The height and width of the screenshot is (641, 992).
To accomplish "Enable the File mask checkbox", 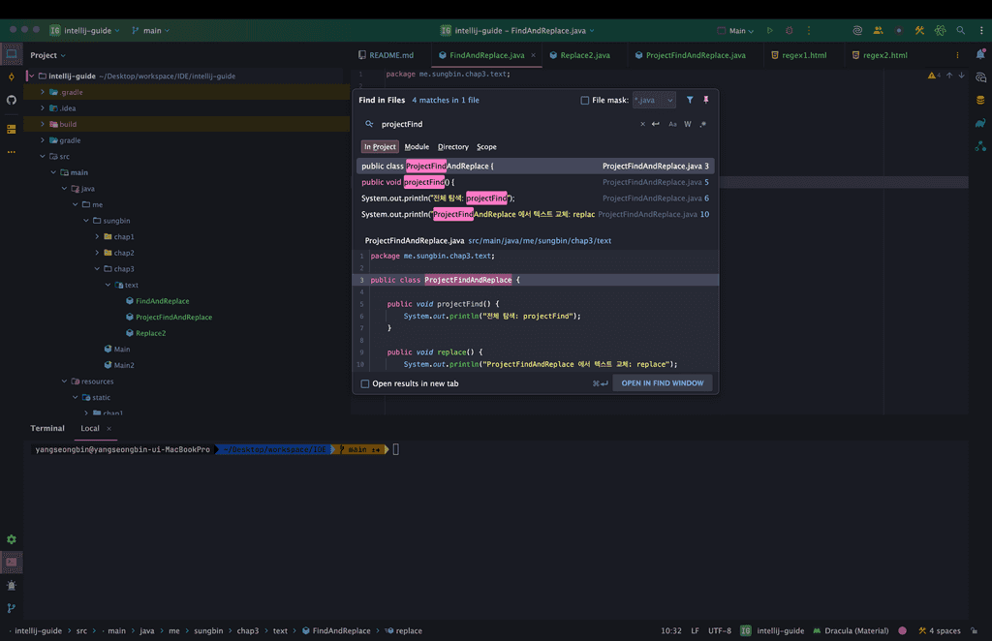I will [x=585, y=101].
